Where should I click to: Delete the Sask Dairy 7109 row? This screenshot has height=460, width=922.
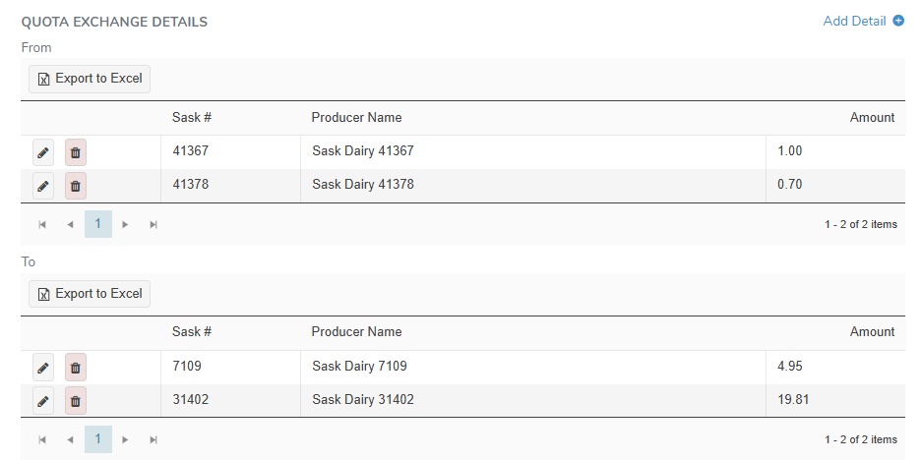click(x=76, y=368)
